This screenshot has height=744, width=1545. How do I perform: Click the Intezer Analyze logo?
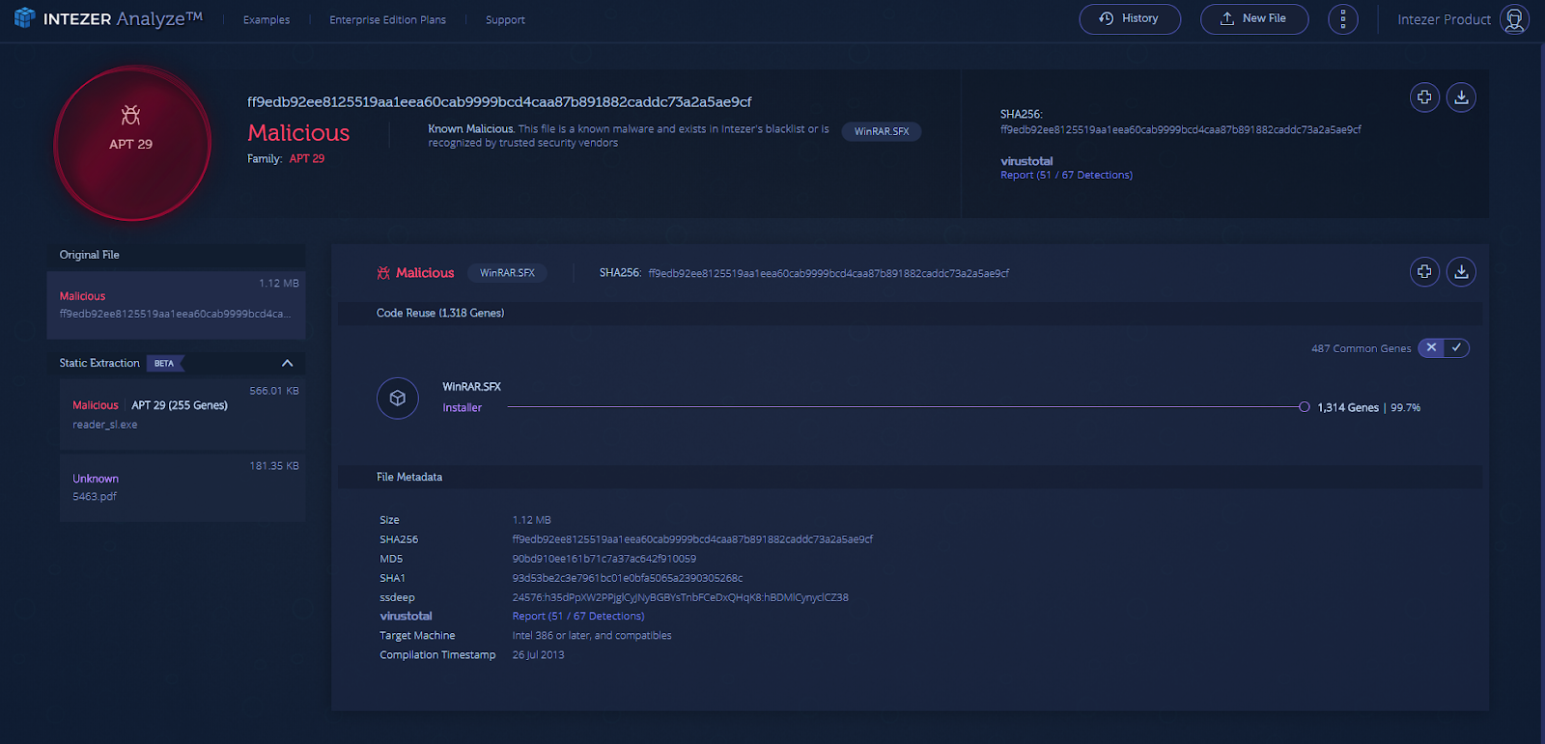(x=108, y=18)
